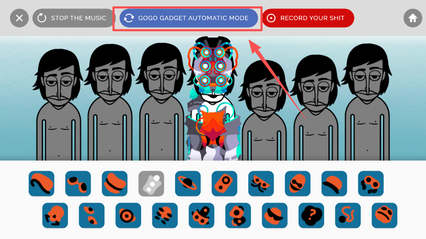The height and width of the screenshot is (239, 426).
Task: Select the orange frowning face sound icon
Action: click(x=385, y=215)
